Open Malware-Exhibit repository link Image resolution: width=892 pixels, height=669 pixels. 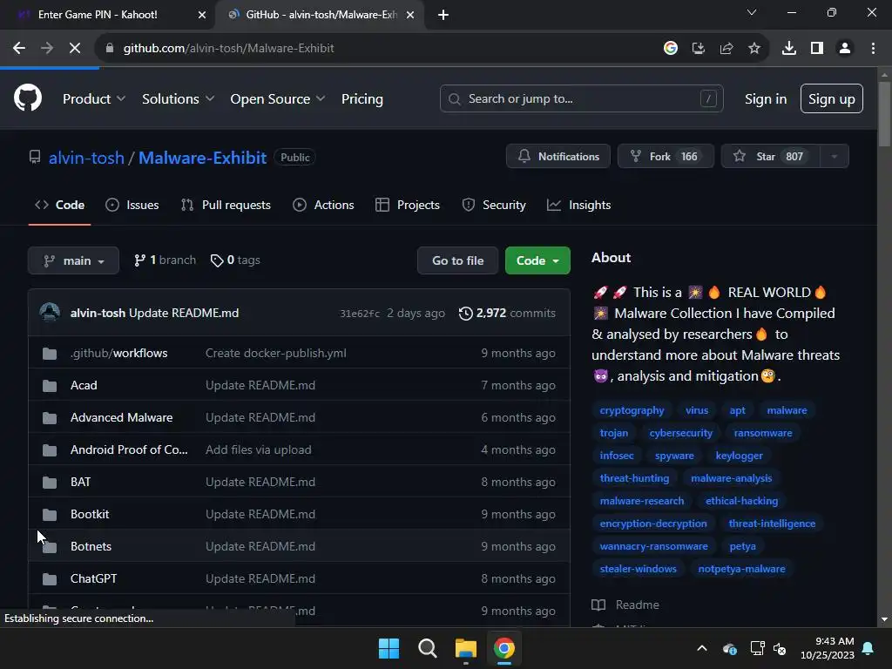point(202,158)
